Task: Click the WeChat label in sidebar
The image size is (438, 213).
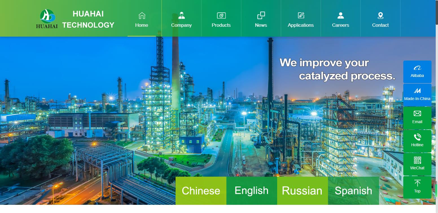Action: click(x=417, y=168)
